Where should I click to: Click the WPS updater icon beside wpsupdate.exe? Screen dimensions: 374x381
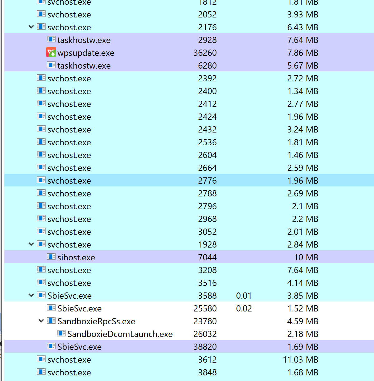pyautogui.click(x=51, y=52)
